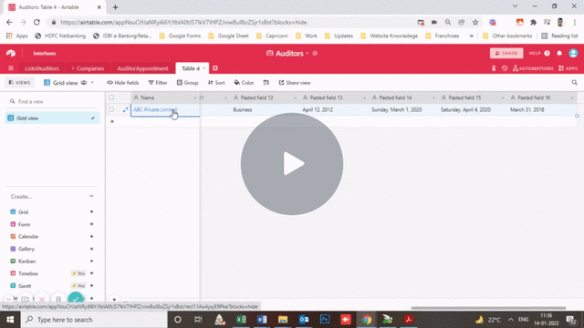
Task: Toggle the Views sidebar
Action: [x=19, y=83]
